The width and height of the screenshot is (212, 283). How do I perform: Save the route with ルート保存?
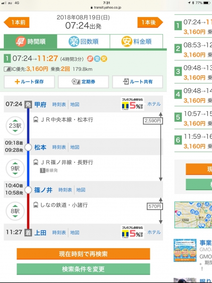coord(29,82)
